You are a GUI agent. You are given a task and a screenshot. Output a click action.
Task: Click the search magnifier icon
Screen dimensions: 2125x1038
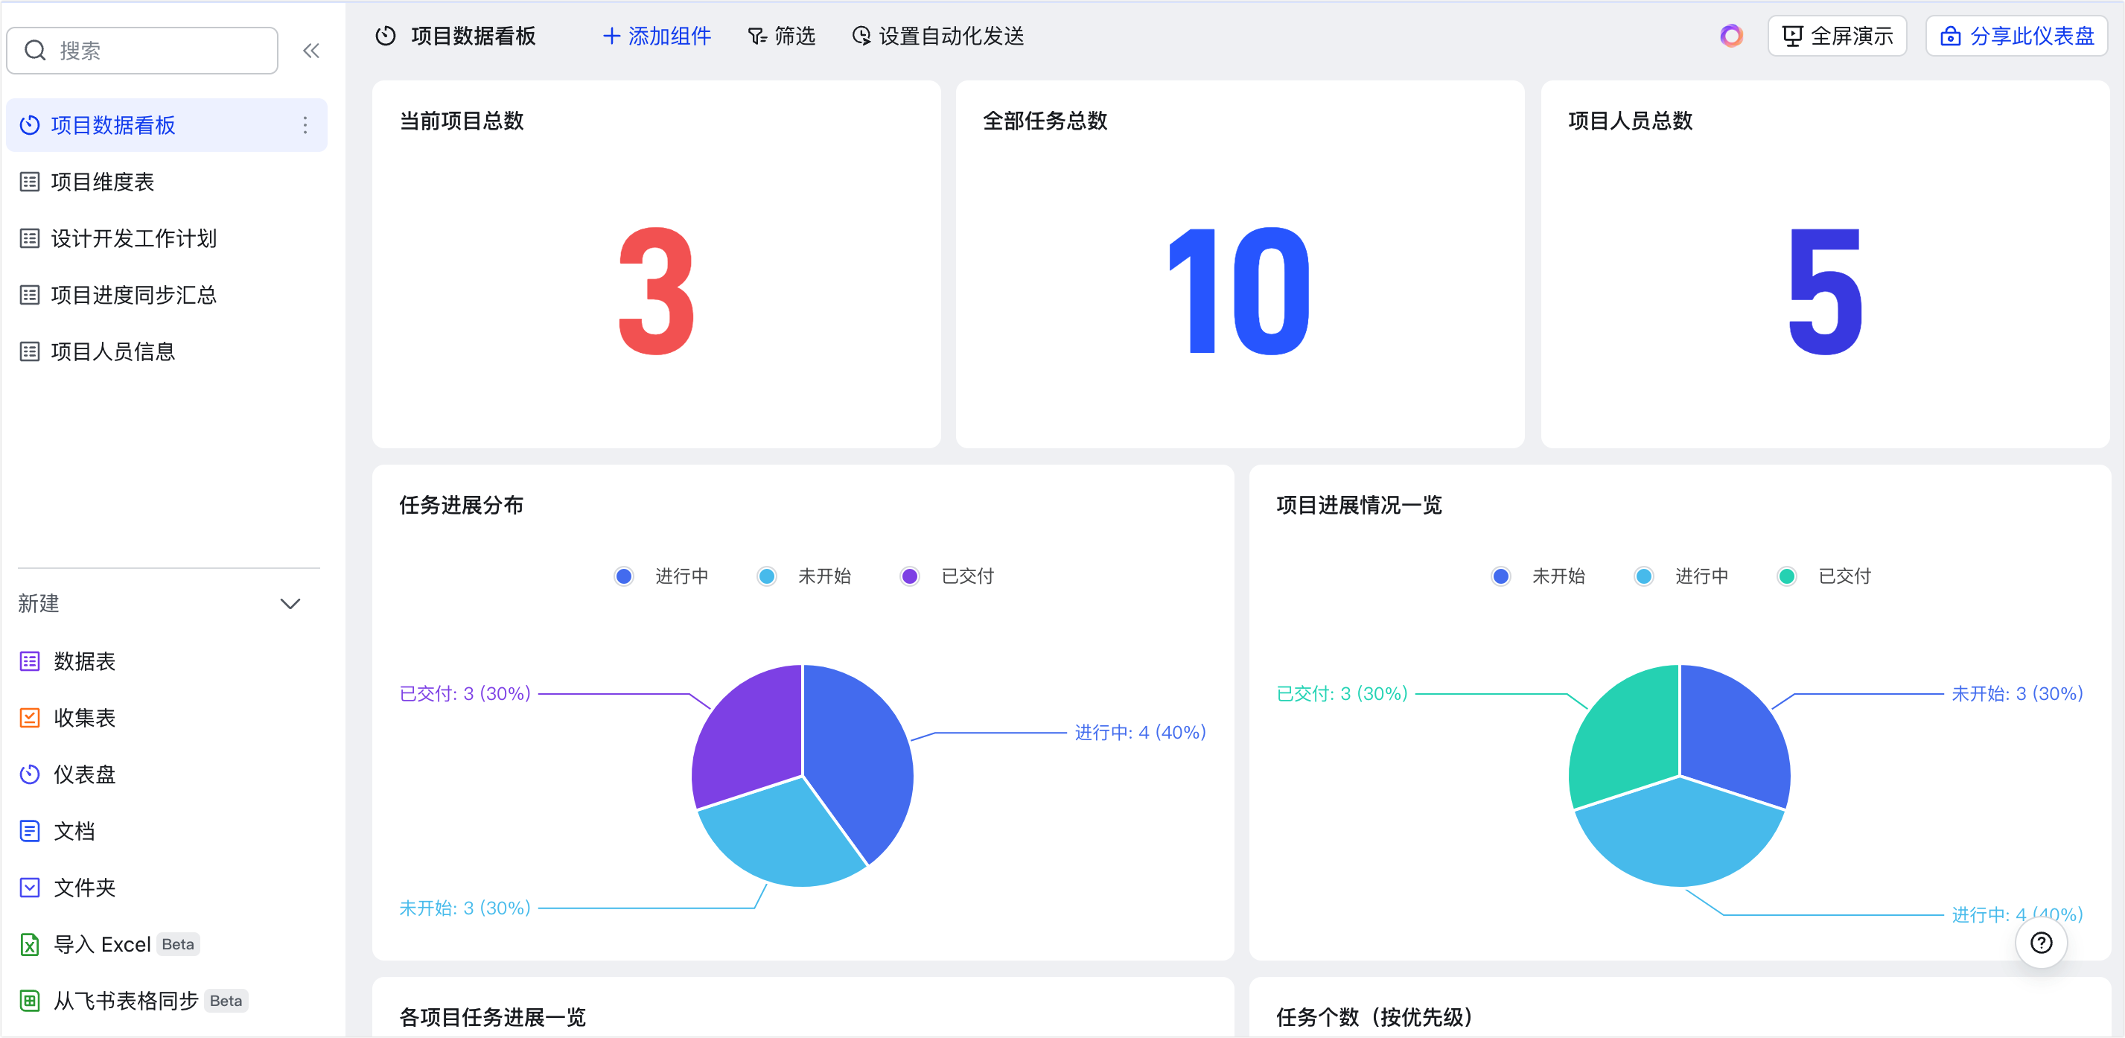[35, 51]
